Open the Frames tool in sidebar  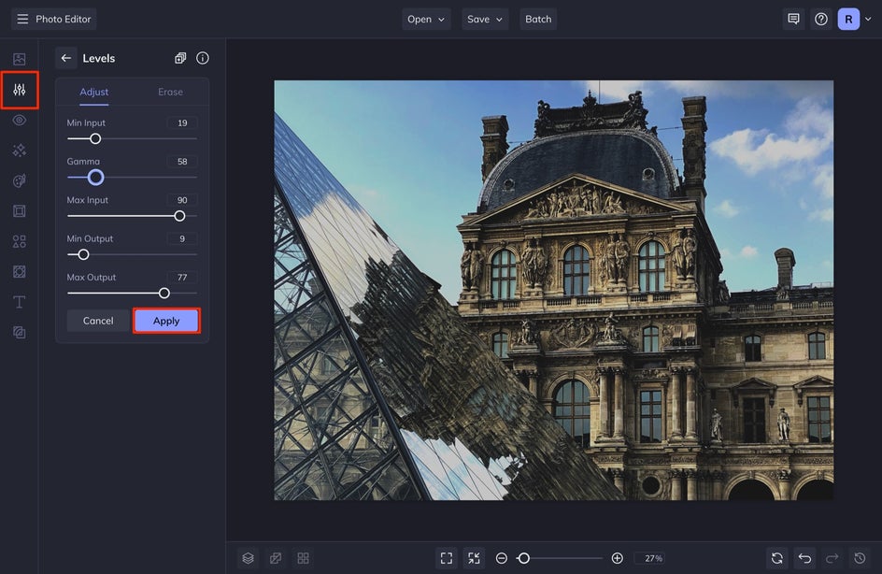pos(20,211)
